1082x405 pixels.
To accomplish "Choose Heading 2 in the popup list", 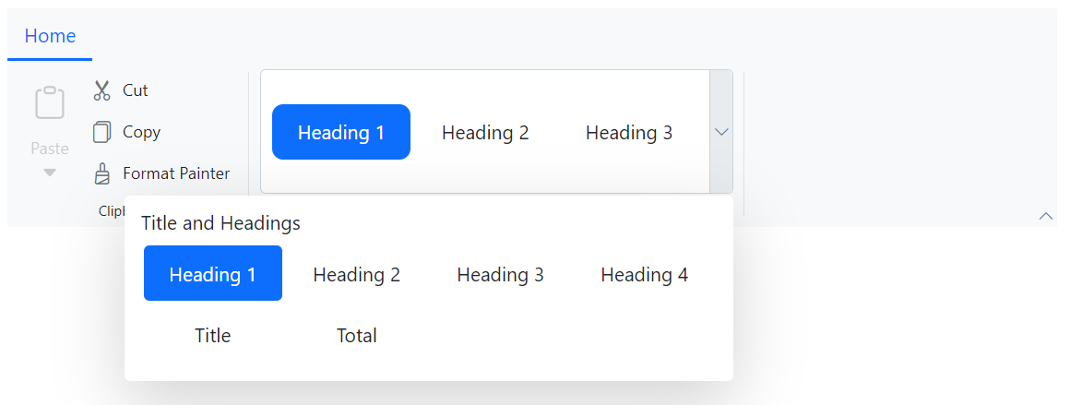I will click(357, 274).
